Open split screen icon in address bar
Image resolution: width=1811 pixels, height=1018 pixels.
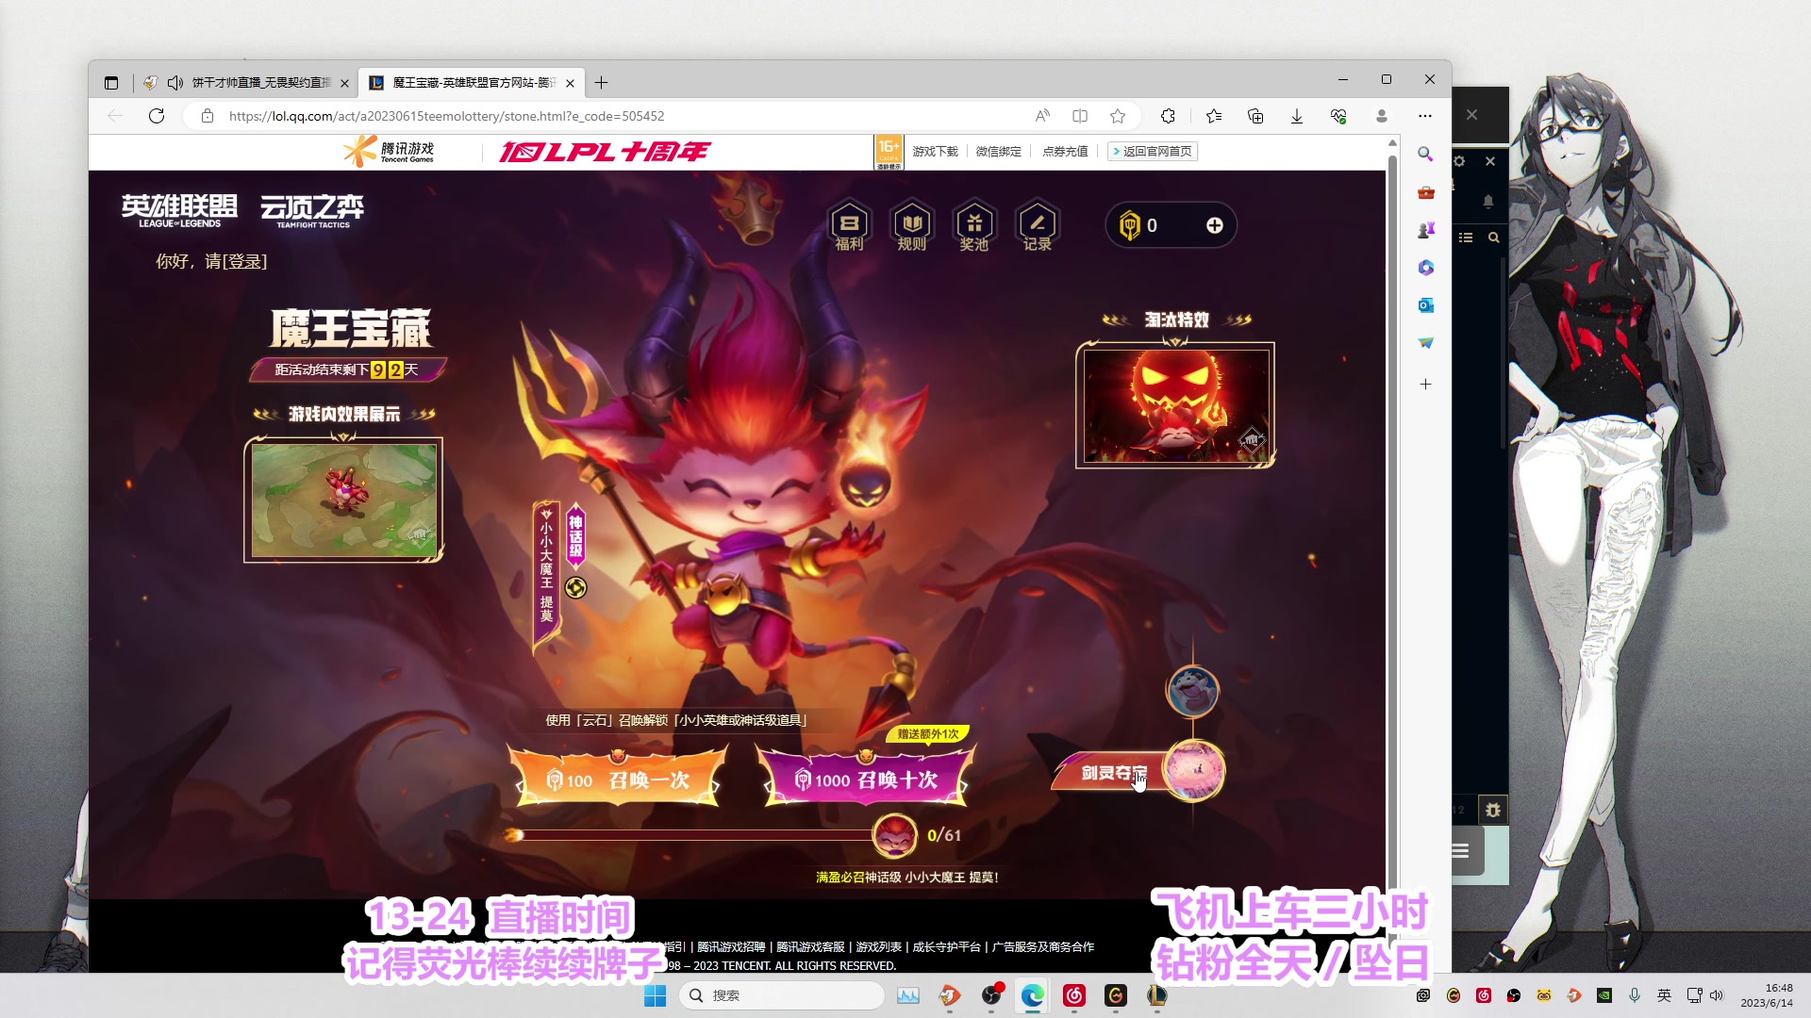pos(1080,116)
